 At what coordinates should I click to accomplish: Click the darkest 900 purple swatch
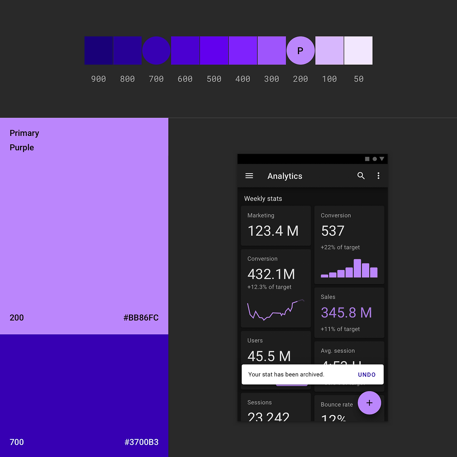tap(98, 50)
